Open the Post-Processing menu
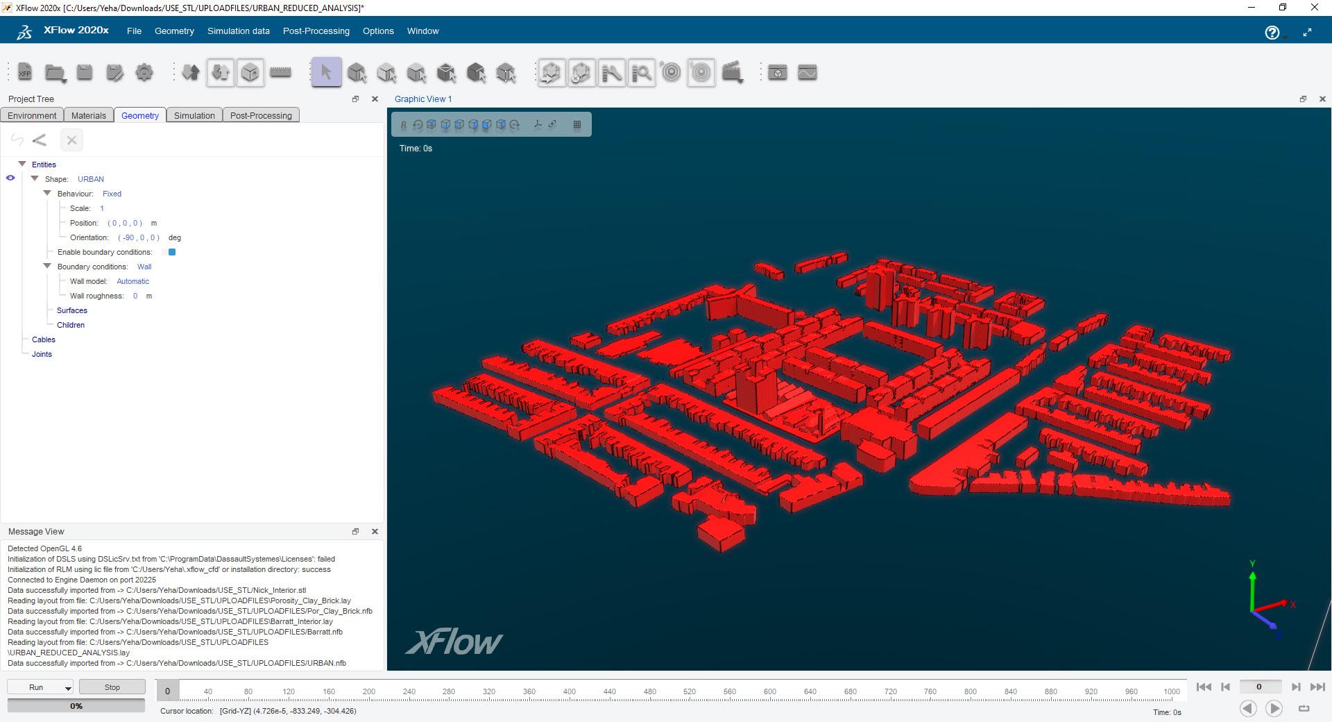Image resolution: width=1332 pixels, height=722 pixels. [316, 31]
